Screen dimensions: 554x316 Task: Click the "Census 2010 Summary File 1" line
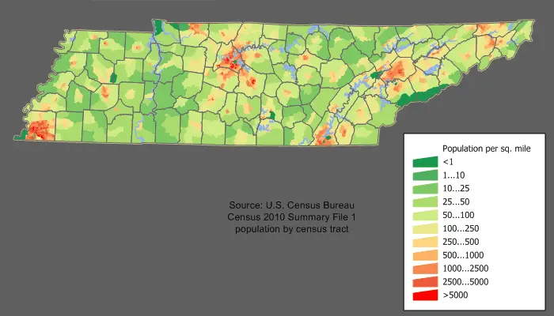(x=291, y=217)
